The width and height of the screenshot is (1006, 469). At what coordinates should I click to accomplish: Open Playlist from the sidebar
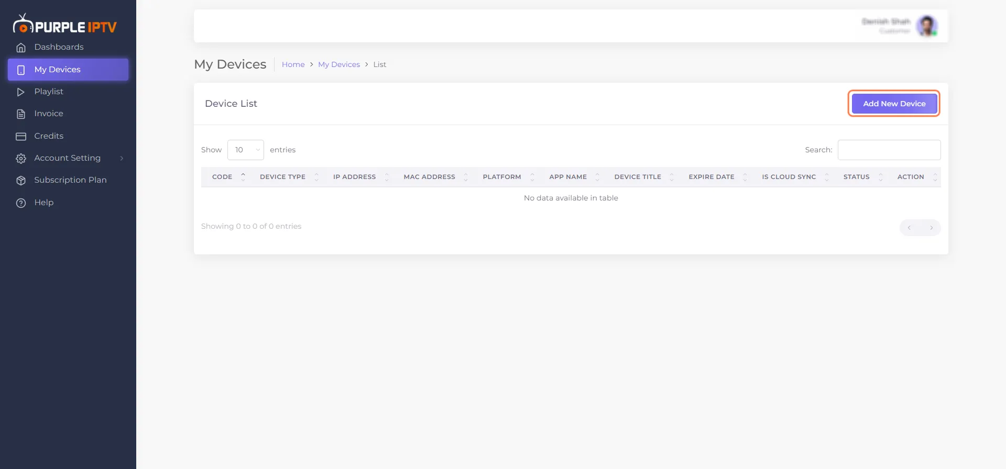click(x=68, y=92)
